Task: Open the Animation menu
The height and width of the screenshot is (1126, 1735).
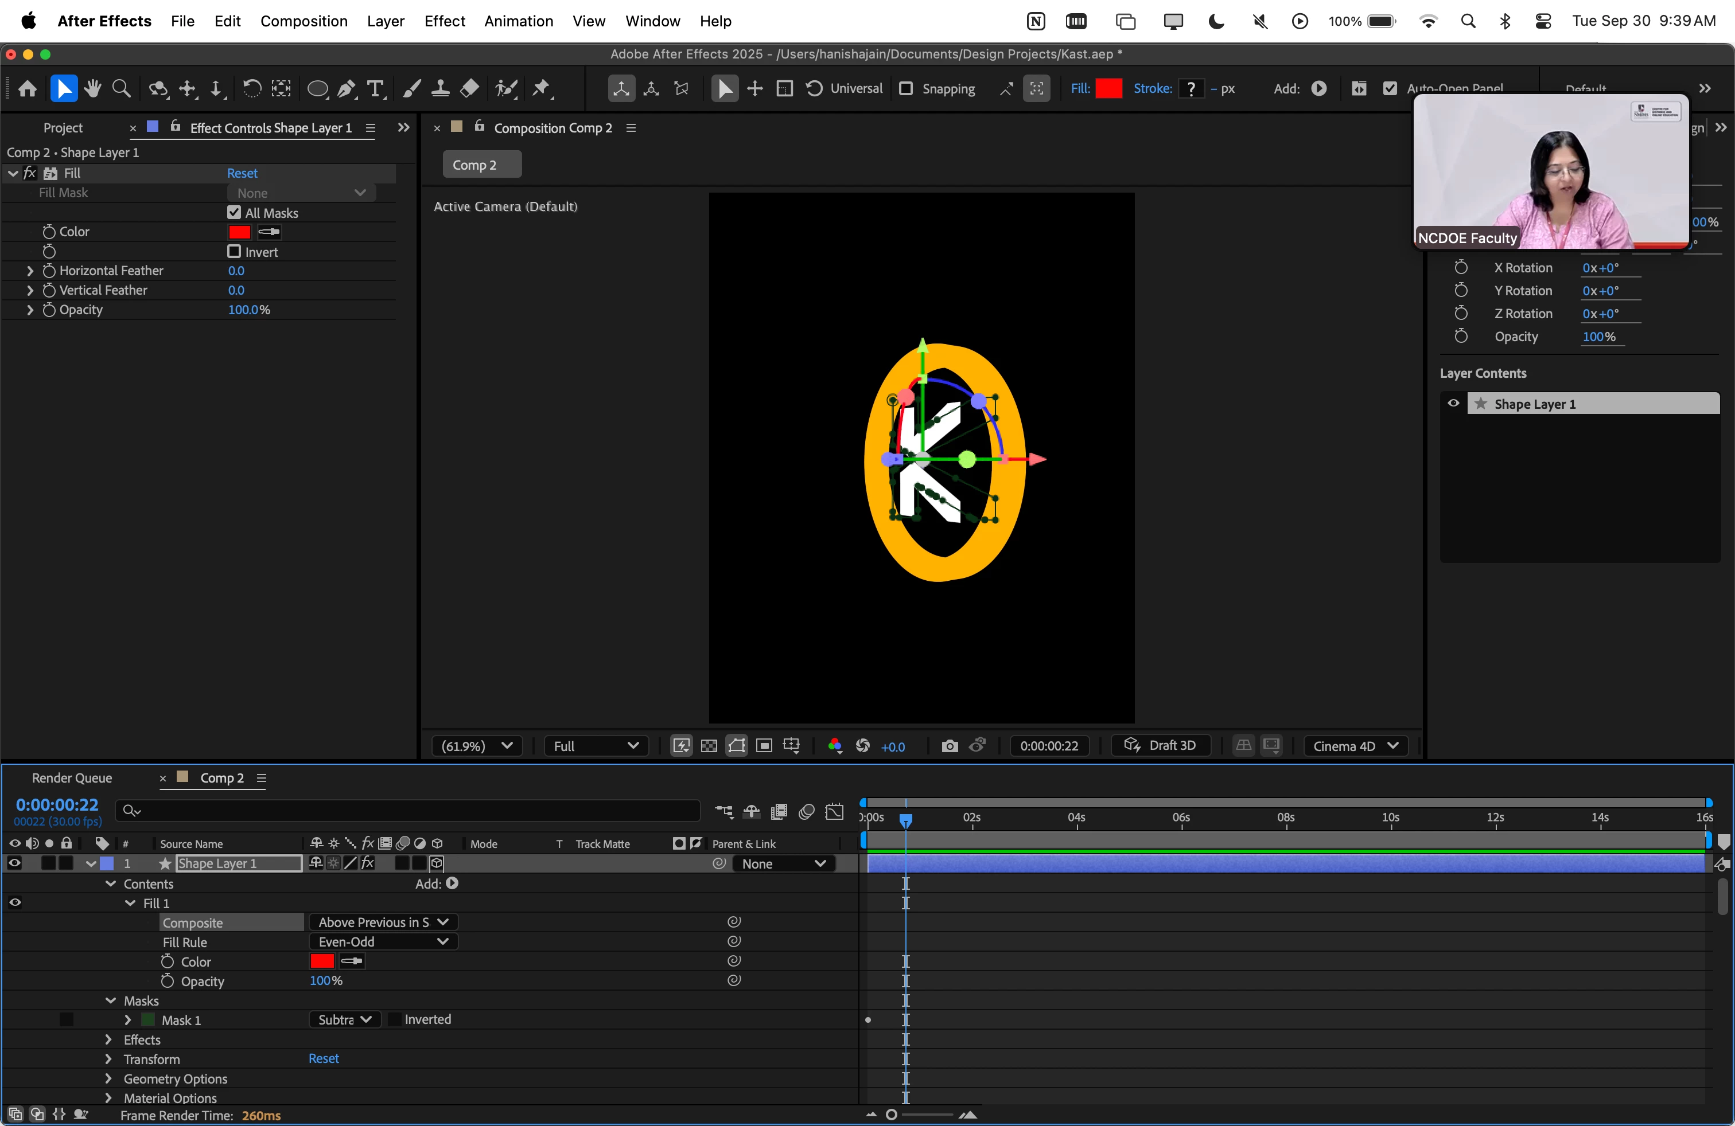Action: pyautogui.click(x=518, y=21)
